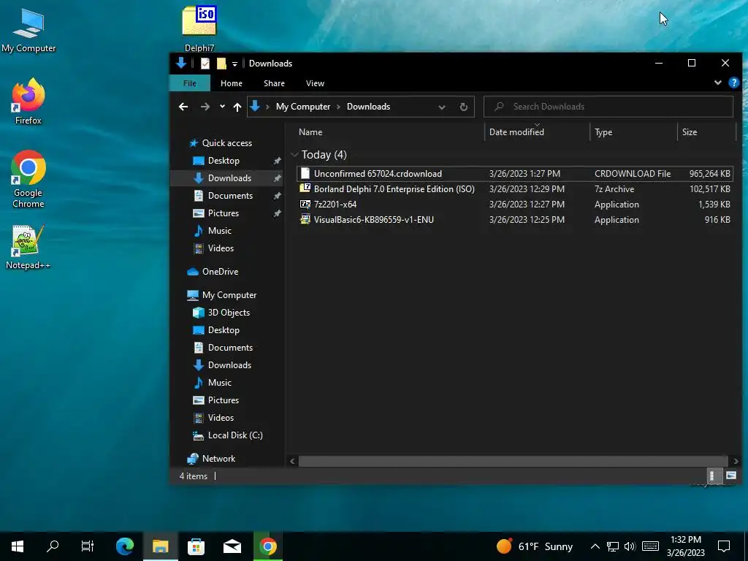Switch to the Share ribbon tab

click(275, 83)
